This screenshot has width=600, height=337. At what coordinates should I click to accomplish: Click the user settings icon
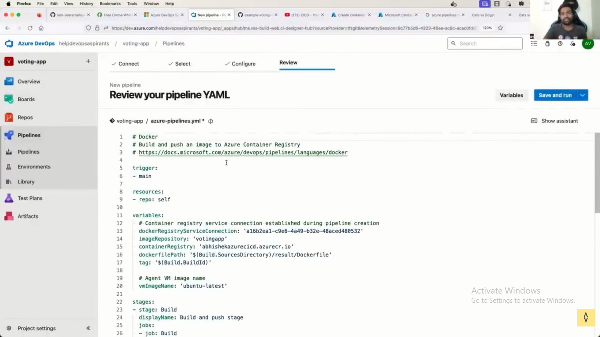click(573, 43)
